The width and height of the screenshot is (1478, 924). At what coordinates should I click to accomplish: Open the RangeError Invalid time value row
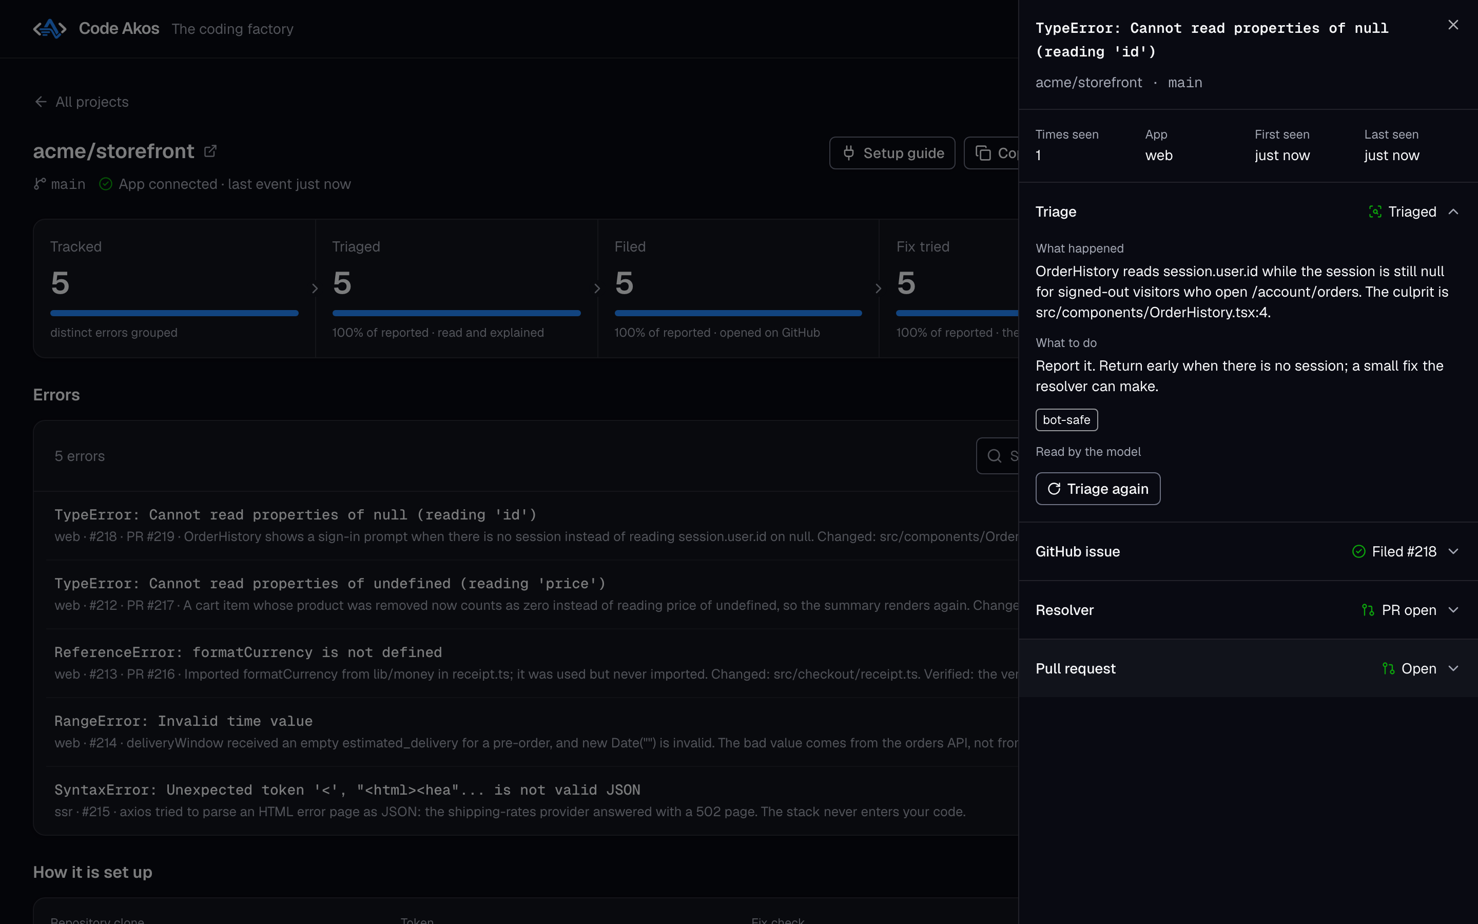[532, 731]
